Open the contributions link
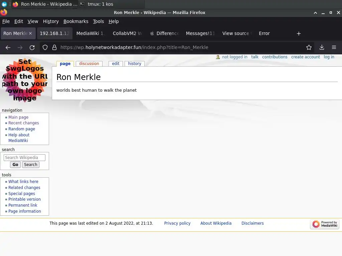The height and width of the screenshot is (256, 342). pyautogui.click(x=275, y=57)
